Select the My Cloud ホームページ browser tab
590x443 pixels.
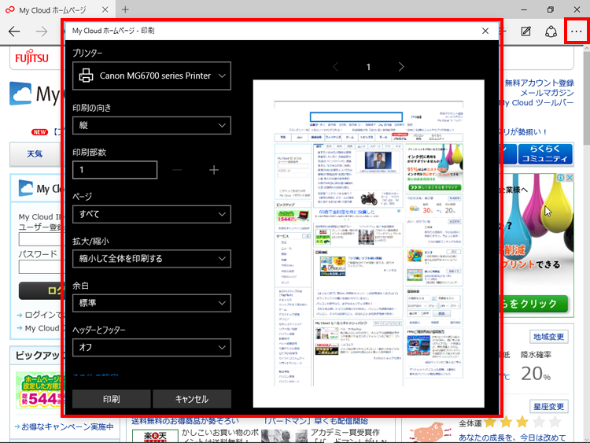tap(55, 9)
